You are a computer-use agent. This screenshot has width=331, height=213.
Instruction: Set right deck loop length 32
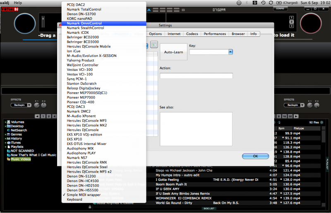click(x=290, y=116)
